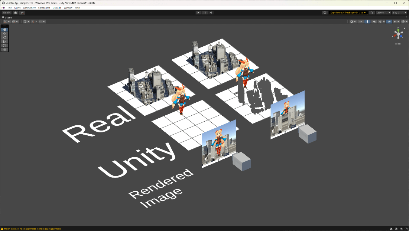Image resolution: width=409 pixels, height=231 pixels.
Task: Open the Help menu
Action: point(77,8)
